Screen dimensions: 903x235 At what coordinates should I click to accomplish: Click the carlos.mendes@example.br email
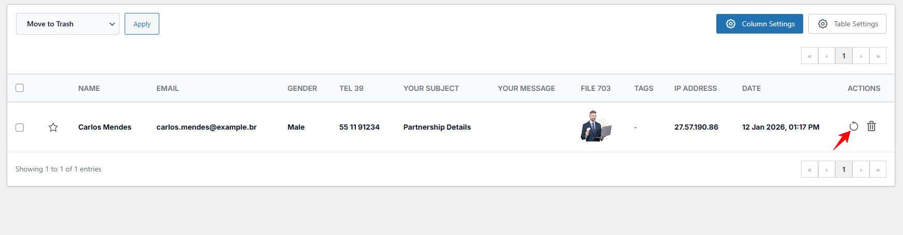(206, 127)
